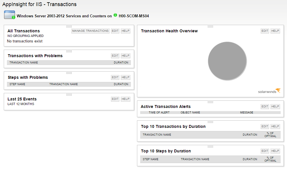287x170 pixels.
Task: Click the No transactions exist message
Action: 25,41
